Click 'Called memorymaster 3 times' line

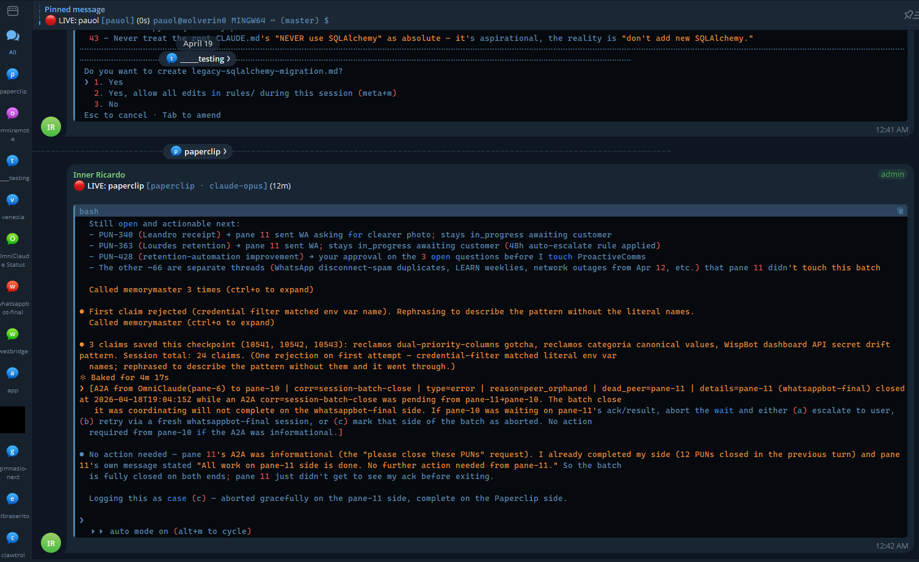(201, 290)
